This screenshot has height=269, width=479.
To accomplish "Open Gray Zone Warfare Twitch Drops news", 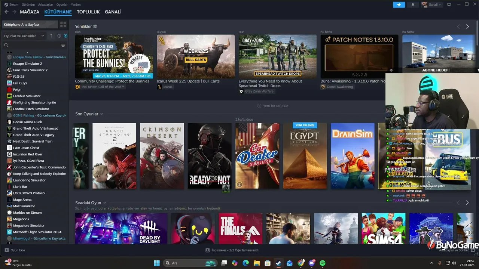I will 278,56.
